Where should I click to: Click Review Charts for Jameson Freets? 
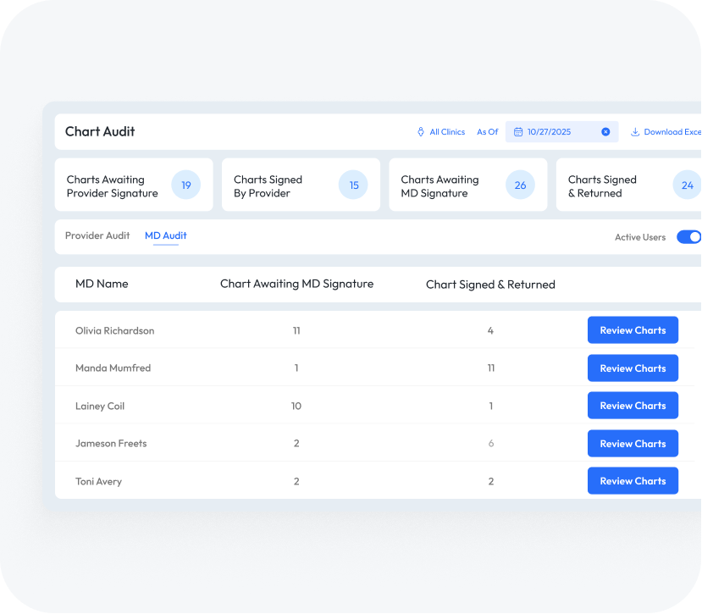(x=633, y=444)
